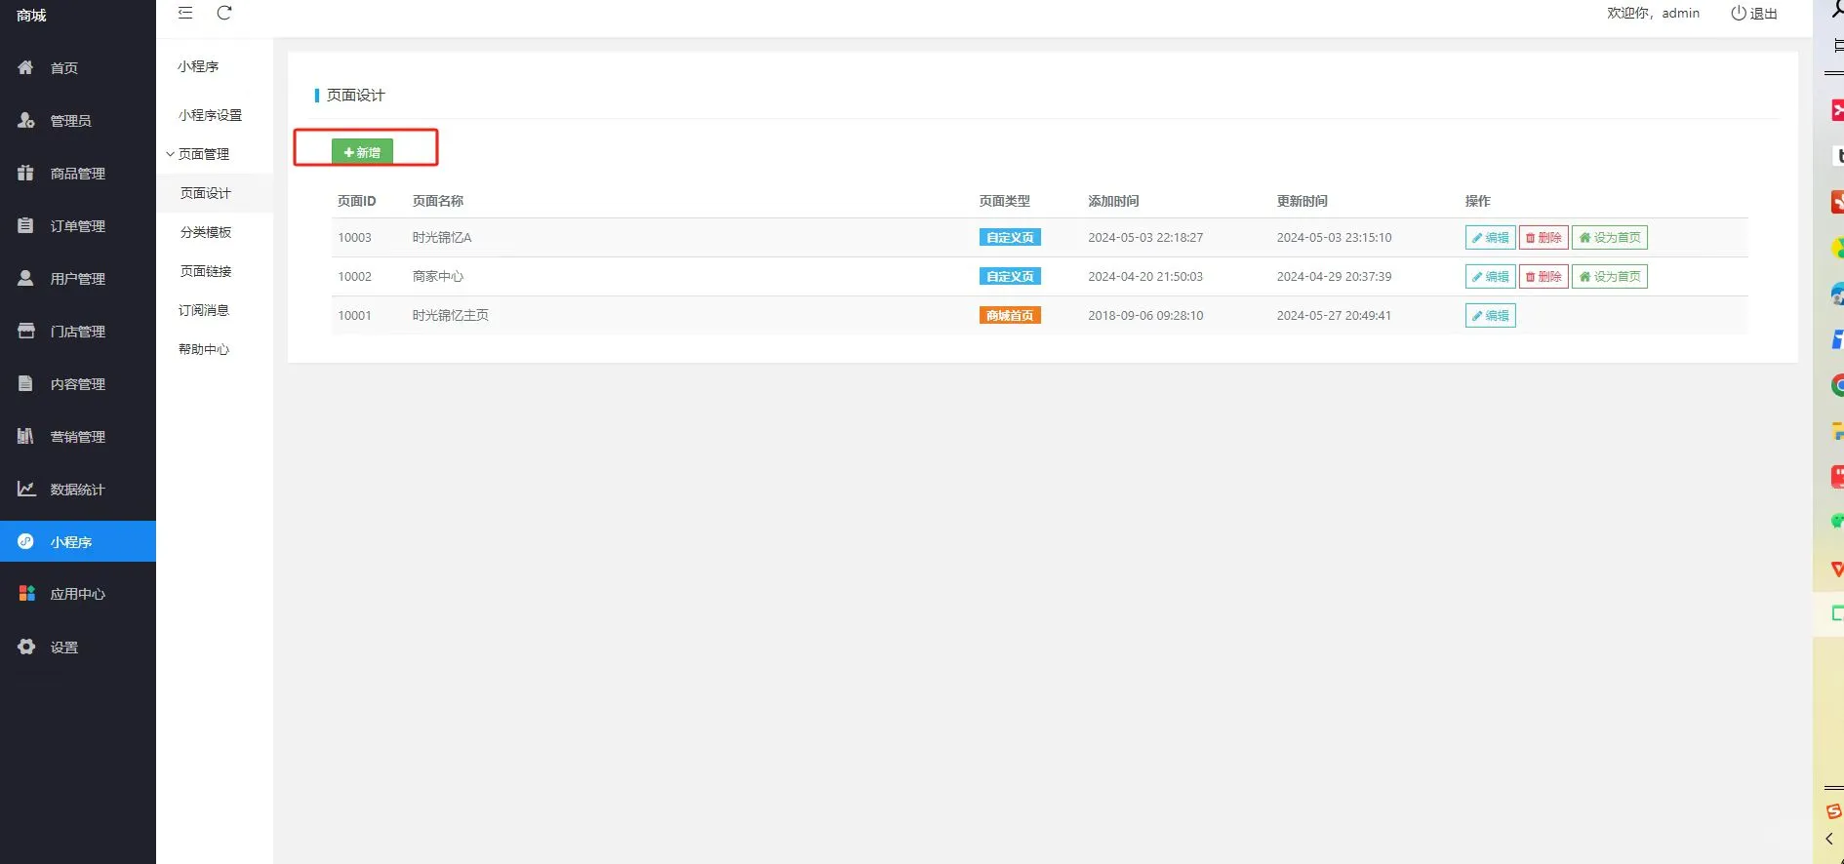Open 管理员 administrator section

coord(78,121)
